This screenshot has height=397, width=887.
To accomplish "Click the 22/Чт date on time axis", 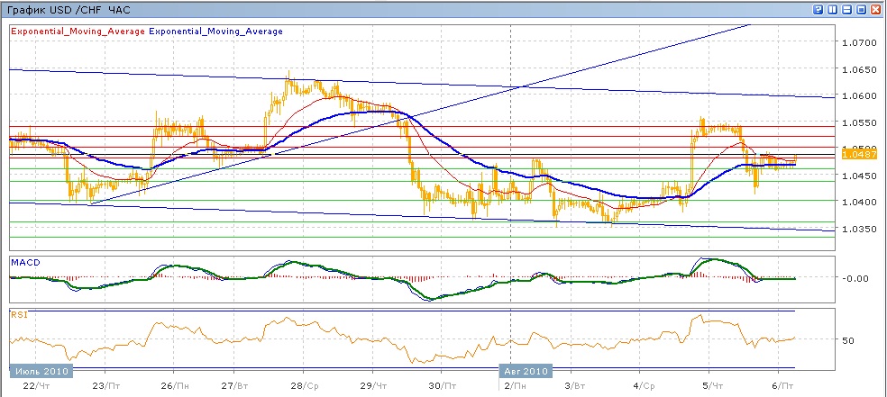I will click(29, 384).
